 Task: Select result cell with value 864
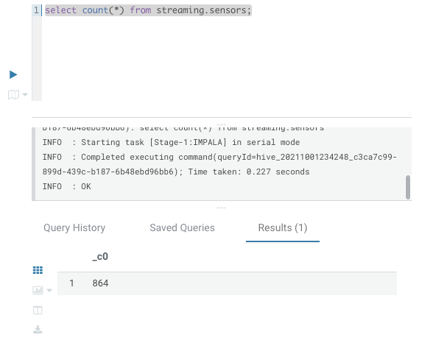(100, 283)
